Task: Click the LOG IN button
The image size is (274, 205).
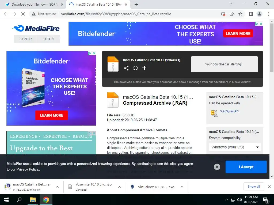Action: pyautogui.click(x=49, y=39)
